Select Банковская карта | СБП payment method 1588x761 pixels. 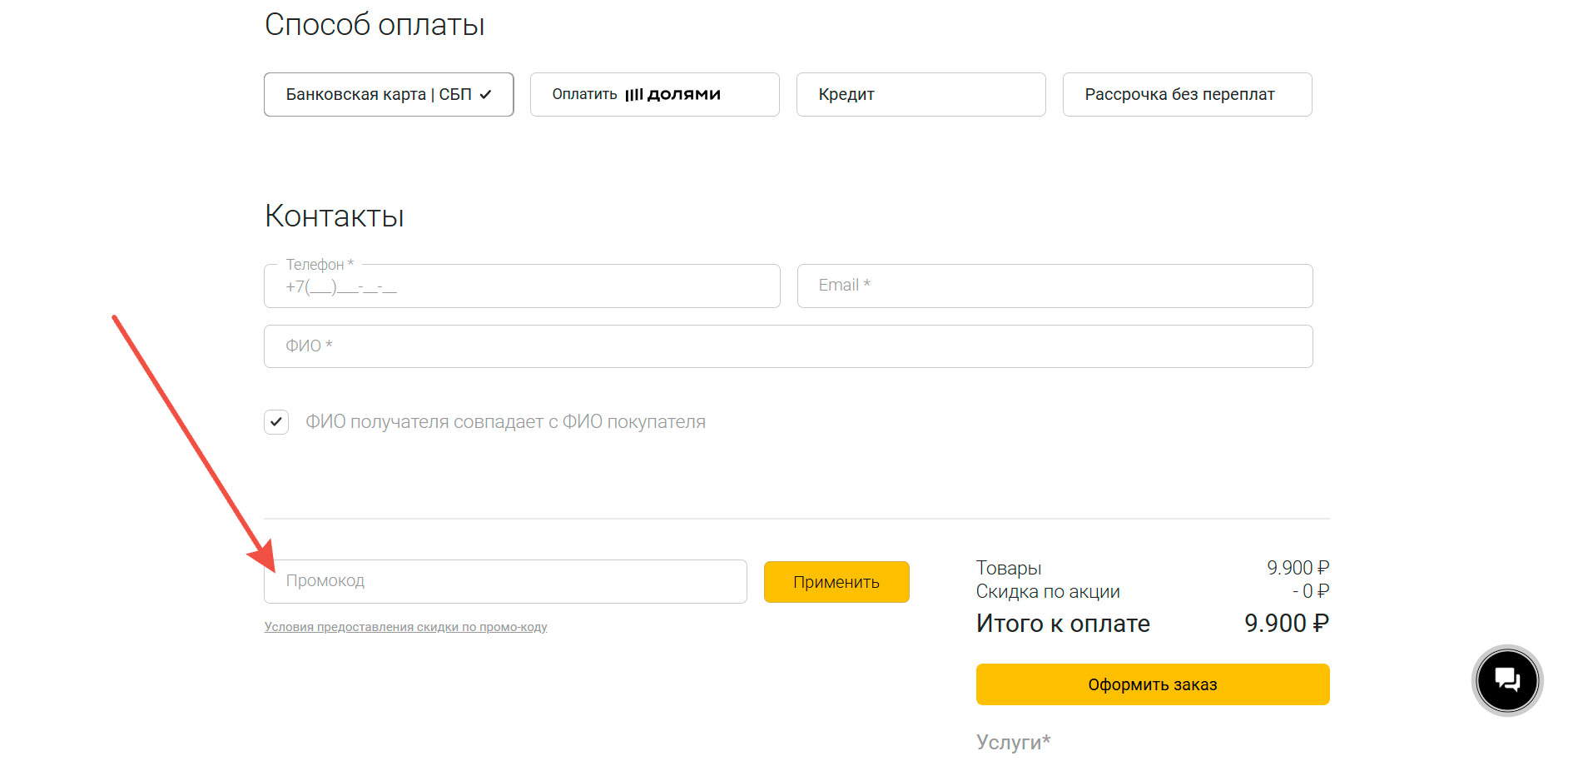389,94
